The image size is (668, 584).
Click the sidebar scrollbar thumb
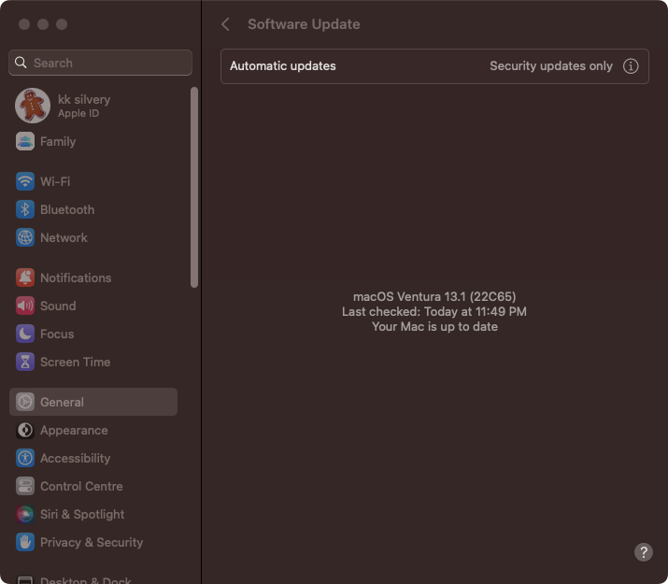[x=194, y=188]
